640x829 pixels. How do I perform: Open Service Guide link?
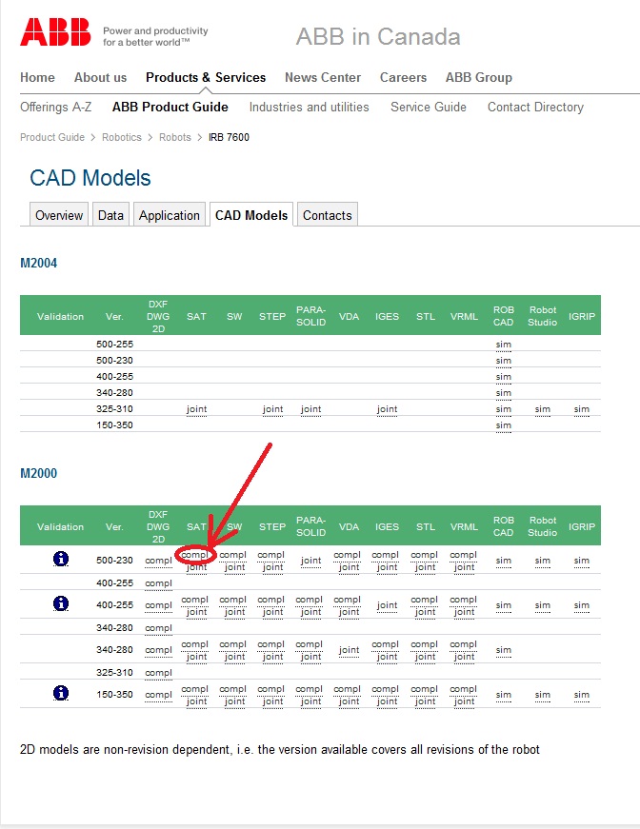click(429, 107)
